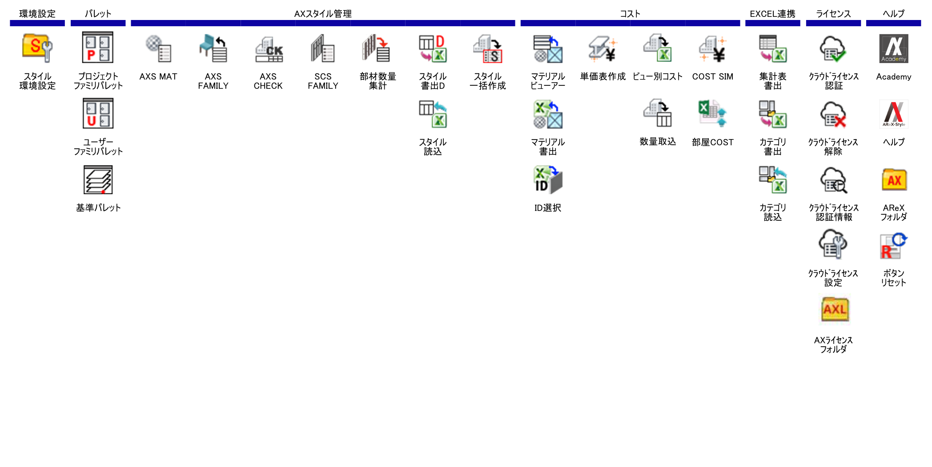Click the ID選択 icon
The width and height of the screenshot is (932, 467).
(548, 180)
